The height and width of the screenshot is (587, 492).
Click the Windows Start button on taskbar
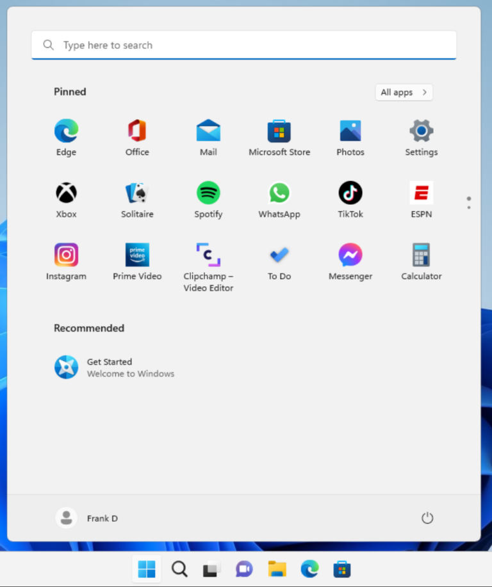(147, 569)
